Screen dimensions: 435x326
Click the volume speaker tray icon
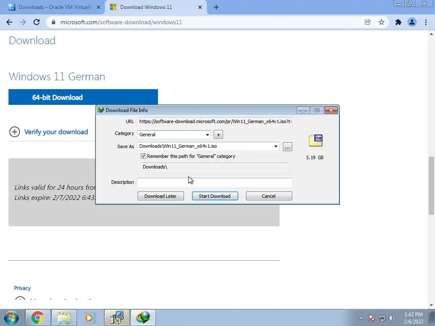392,318
